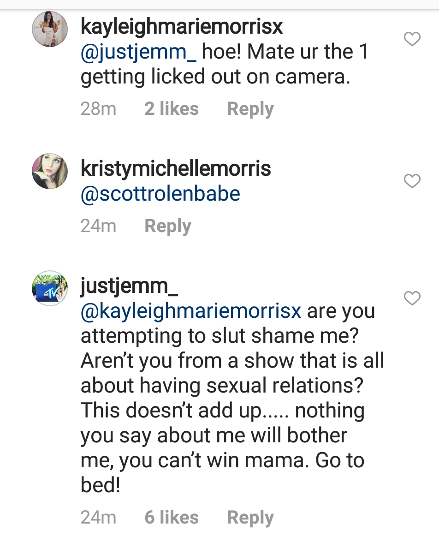
Task: Open the bold kayleighmariemorrisx username heading
Action: point(182,27)
